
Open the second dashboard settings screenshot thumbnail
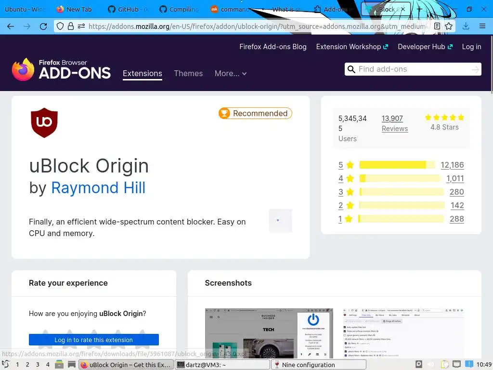(x=403, y=333)
